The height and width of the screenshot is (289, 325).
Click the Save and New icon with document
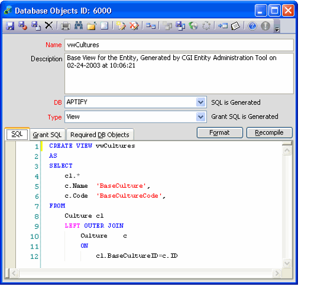[x=36, y=26]
